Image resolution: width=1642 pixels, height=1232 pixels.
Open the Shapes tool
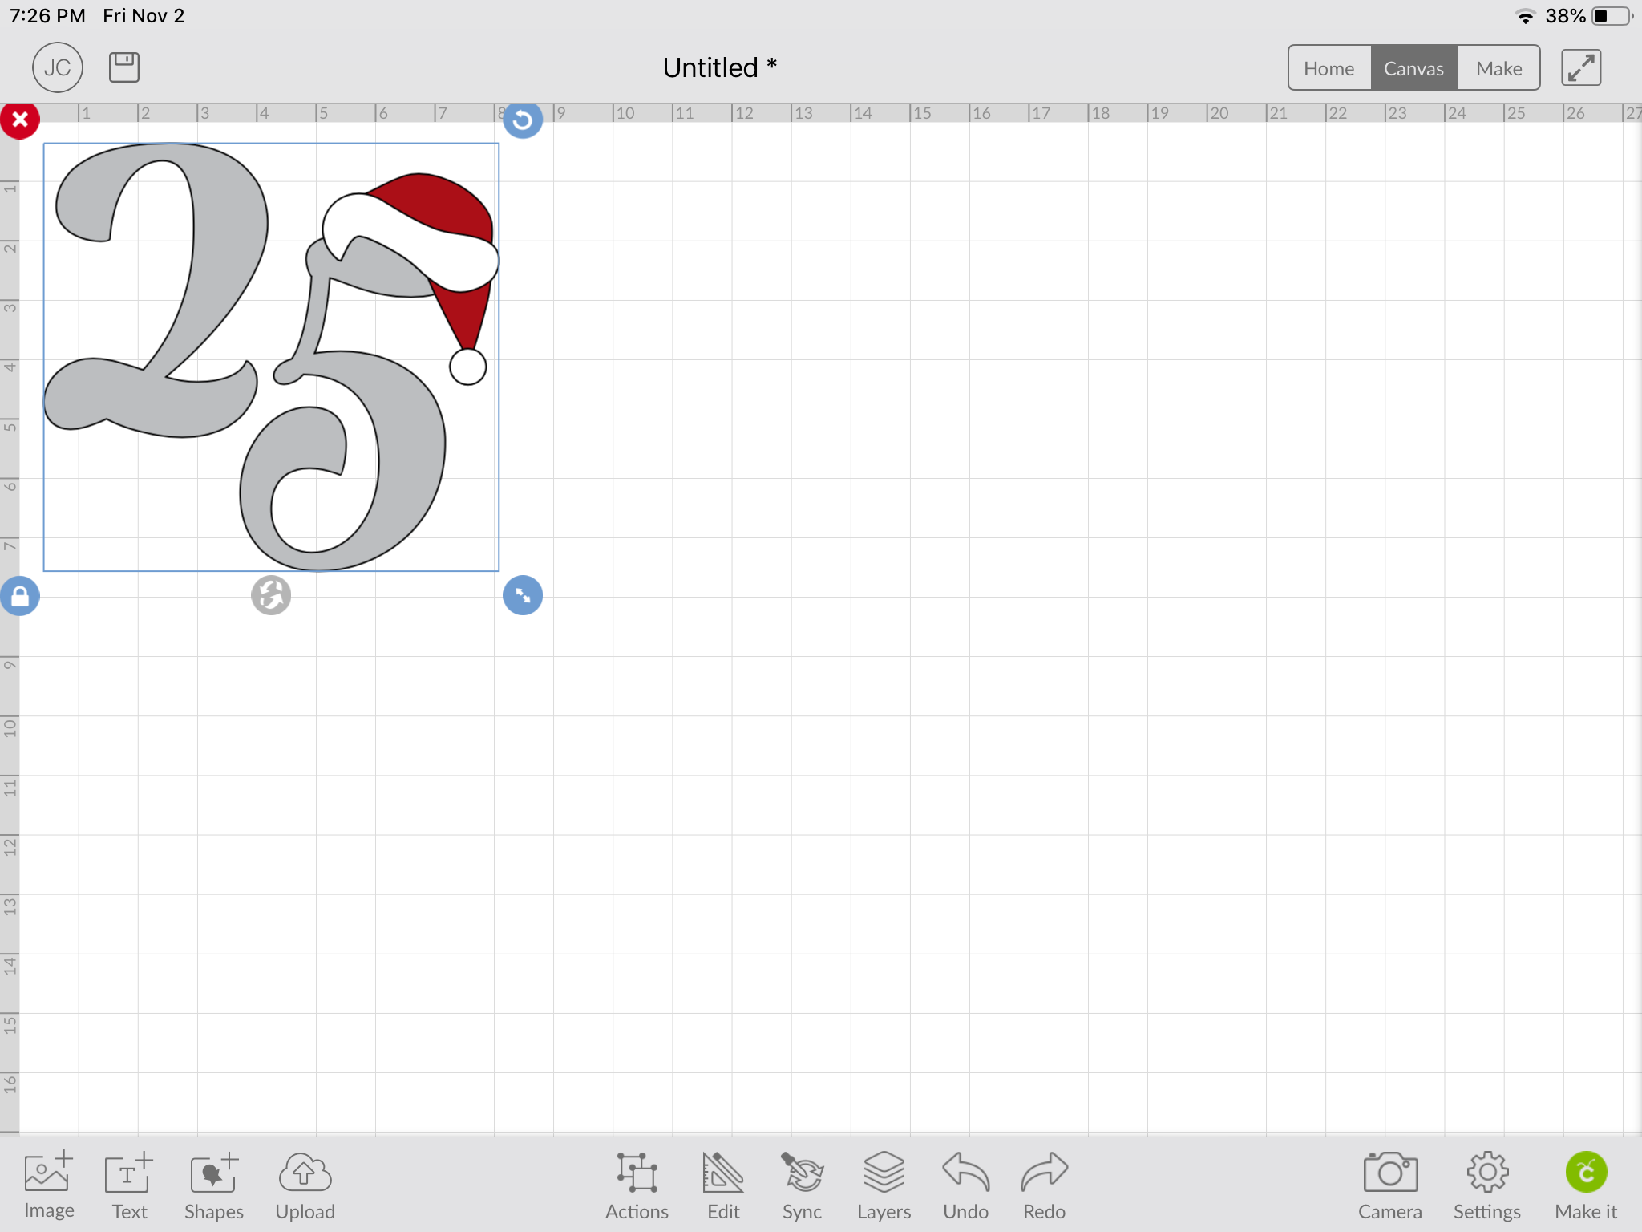coord(214,1185)
